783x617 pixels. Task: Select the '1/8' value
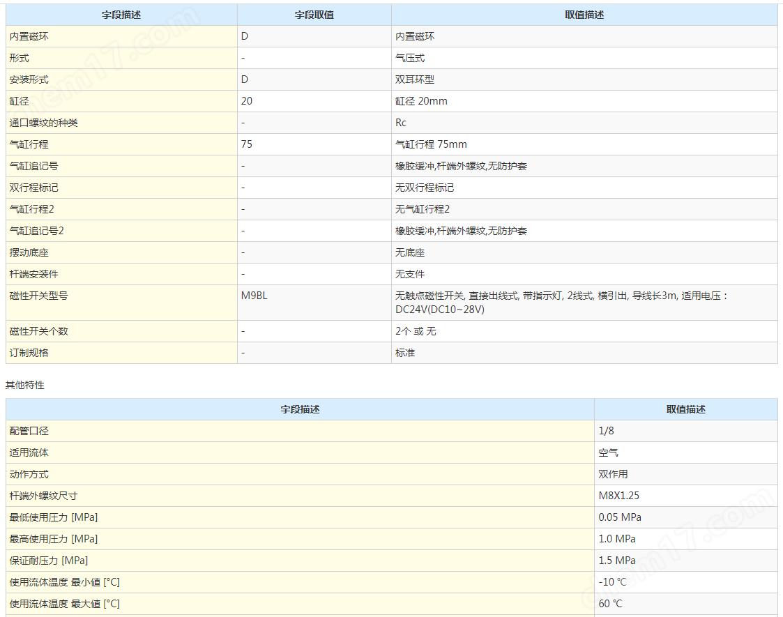coord(606,431)
